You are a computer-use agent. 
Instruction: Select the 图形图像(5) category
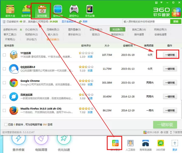pos(74,30)
